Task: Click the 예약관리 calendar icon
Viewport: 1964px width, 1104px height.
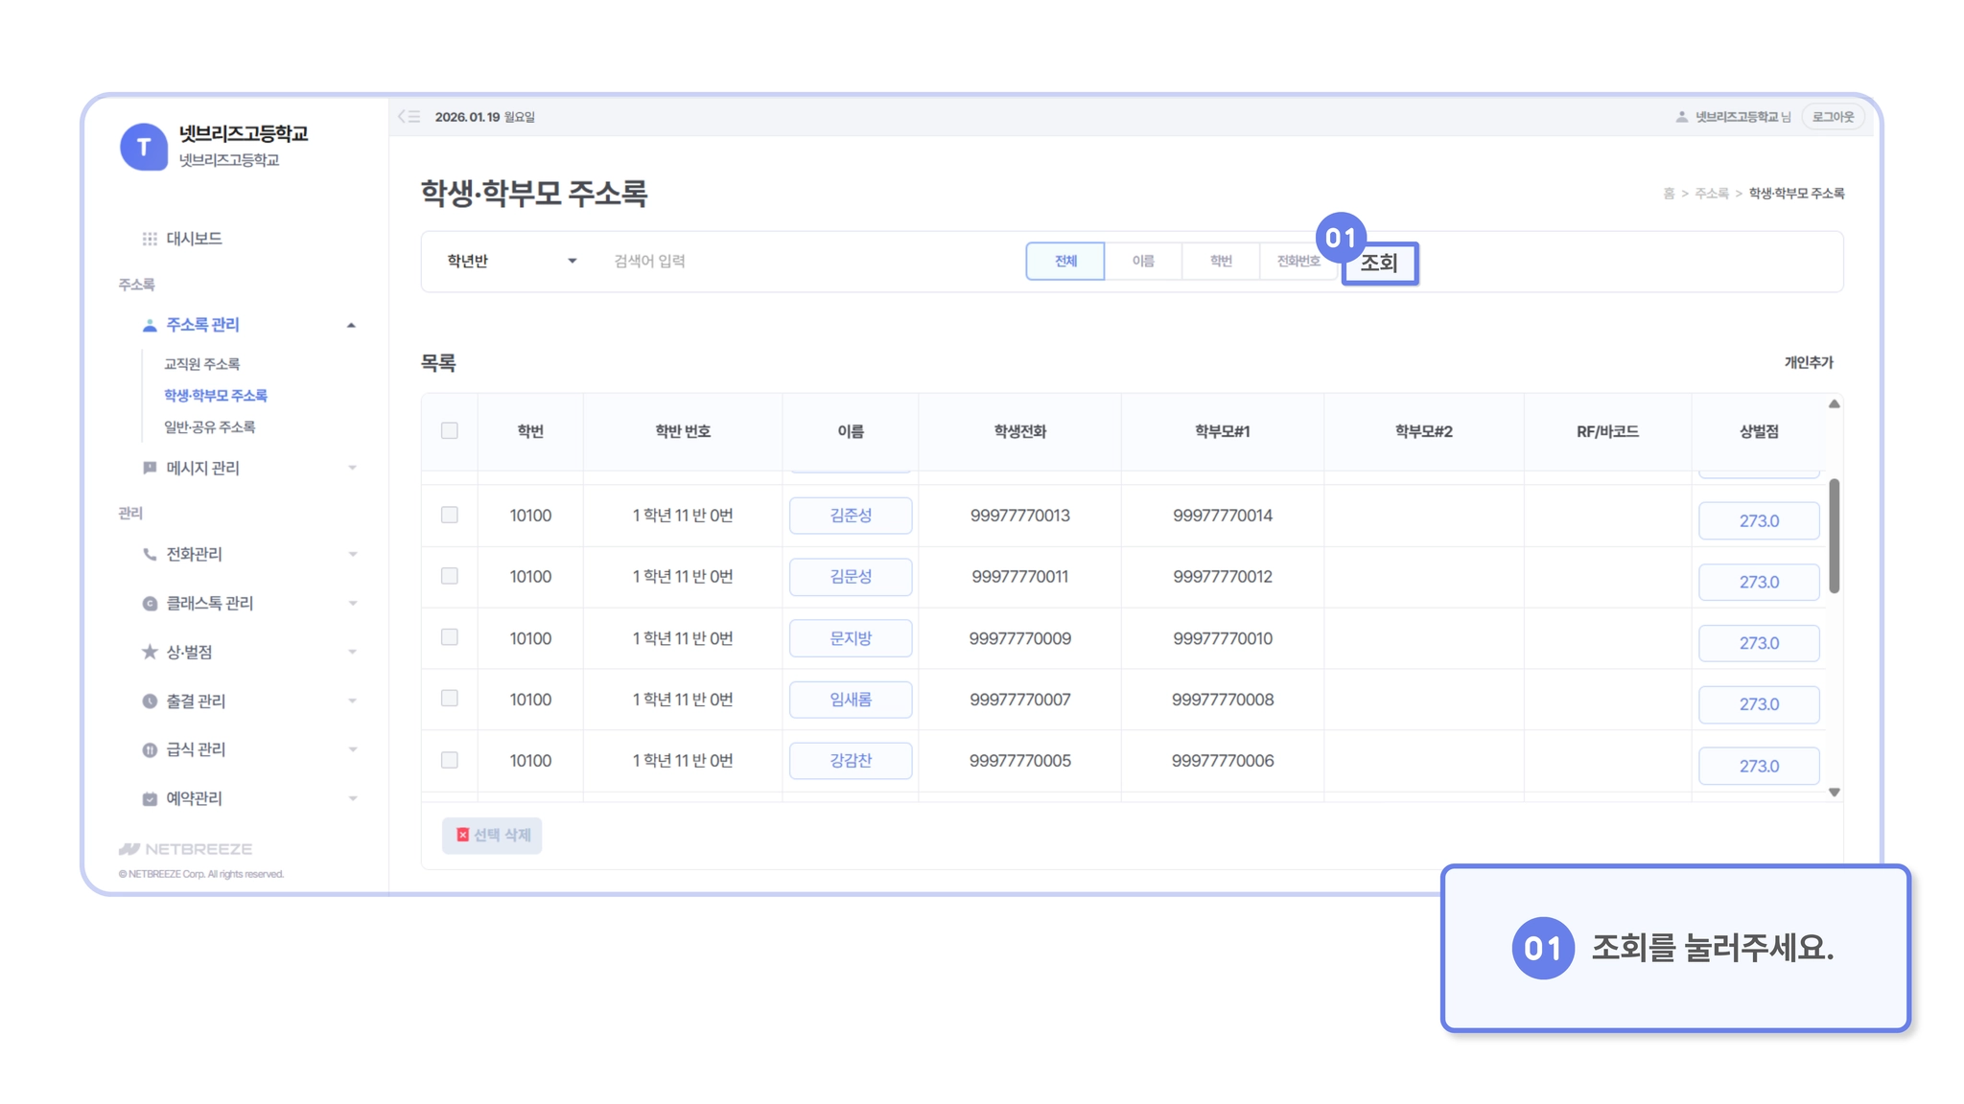Action: [x=150, y=798]
